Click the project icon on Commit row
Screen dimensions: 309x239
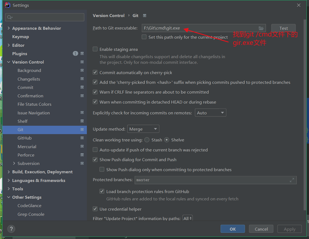point(82,87)
